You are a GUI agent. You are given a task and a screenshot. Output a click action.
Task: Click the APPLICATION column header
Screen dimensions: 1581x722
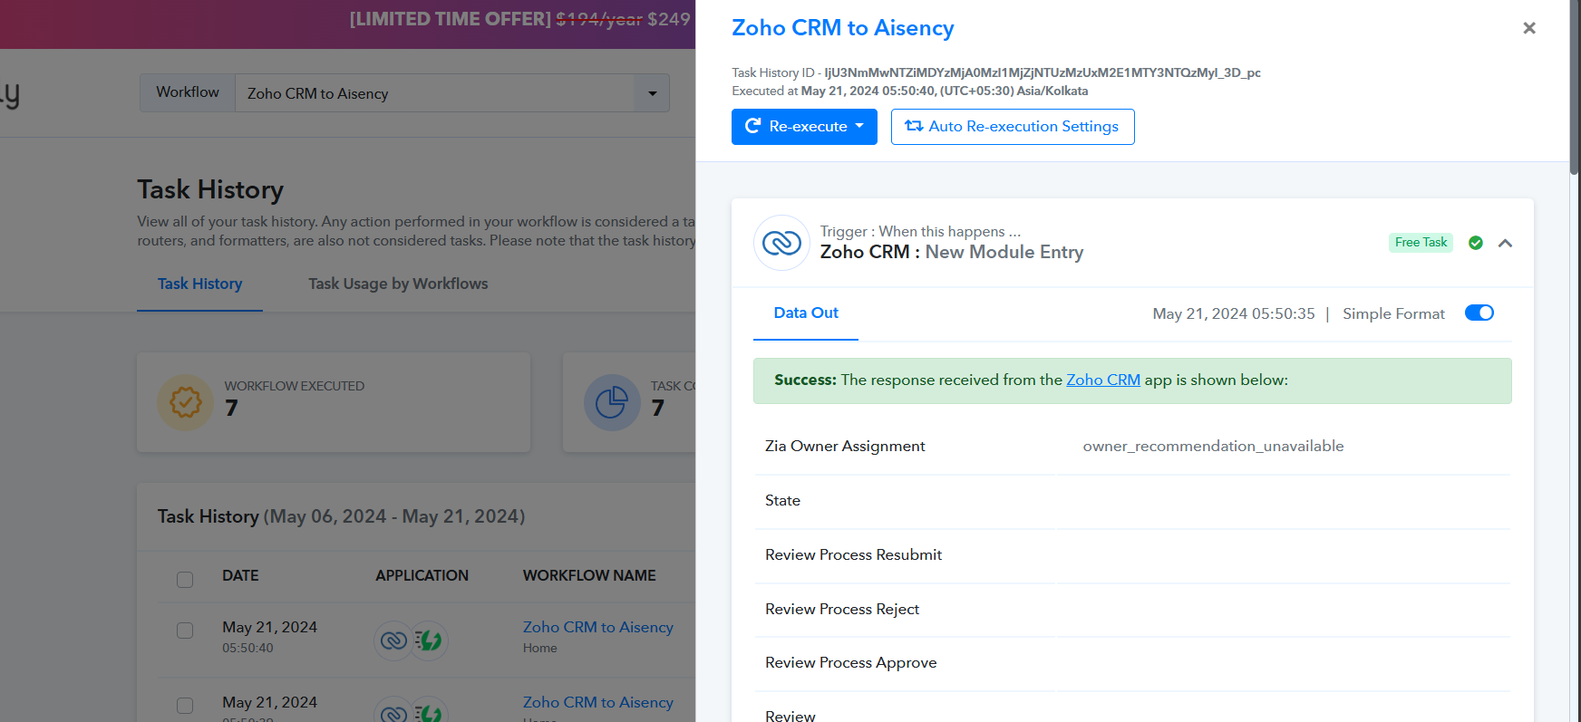coord(422,576)
